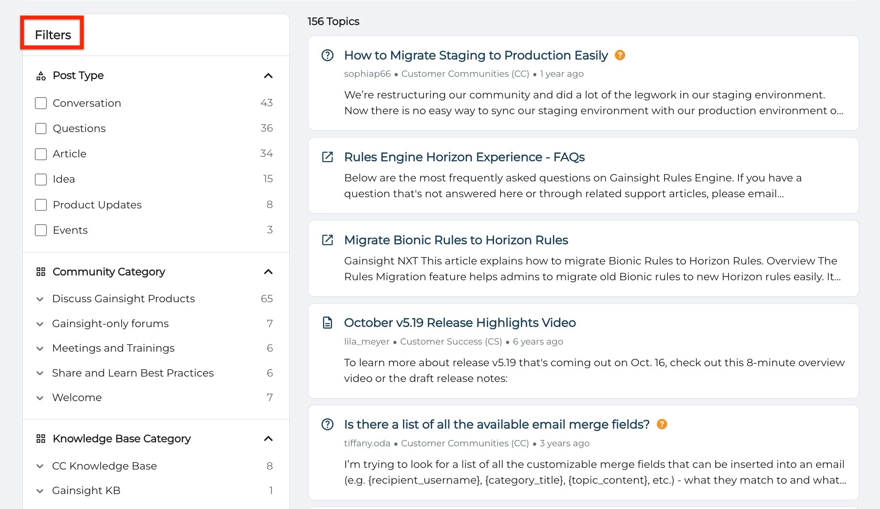
Task: Open the email merge fields list question
Action: pyautogui.click(x=496, y=424)
